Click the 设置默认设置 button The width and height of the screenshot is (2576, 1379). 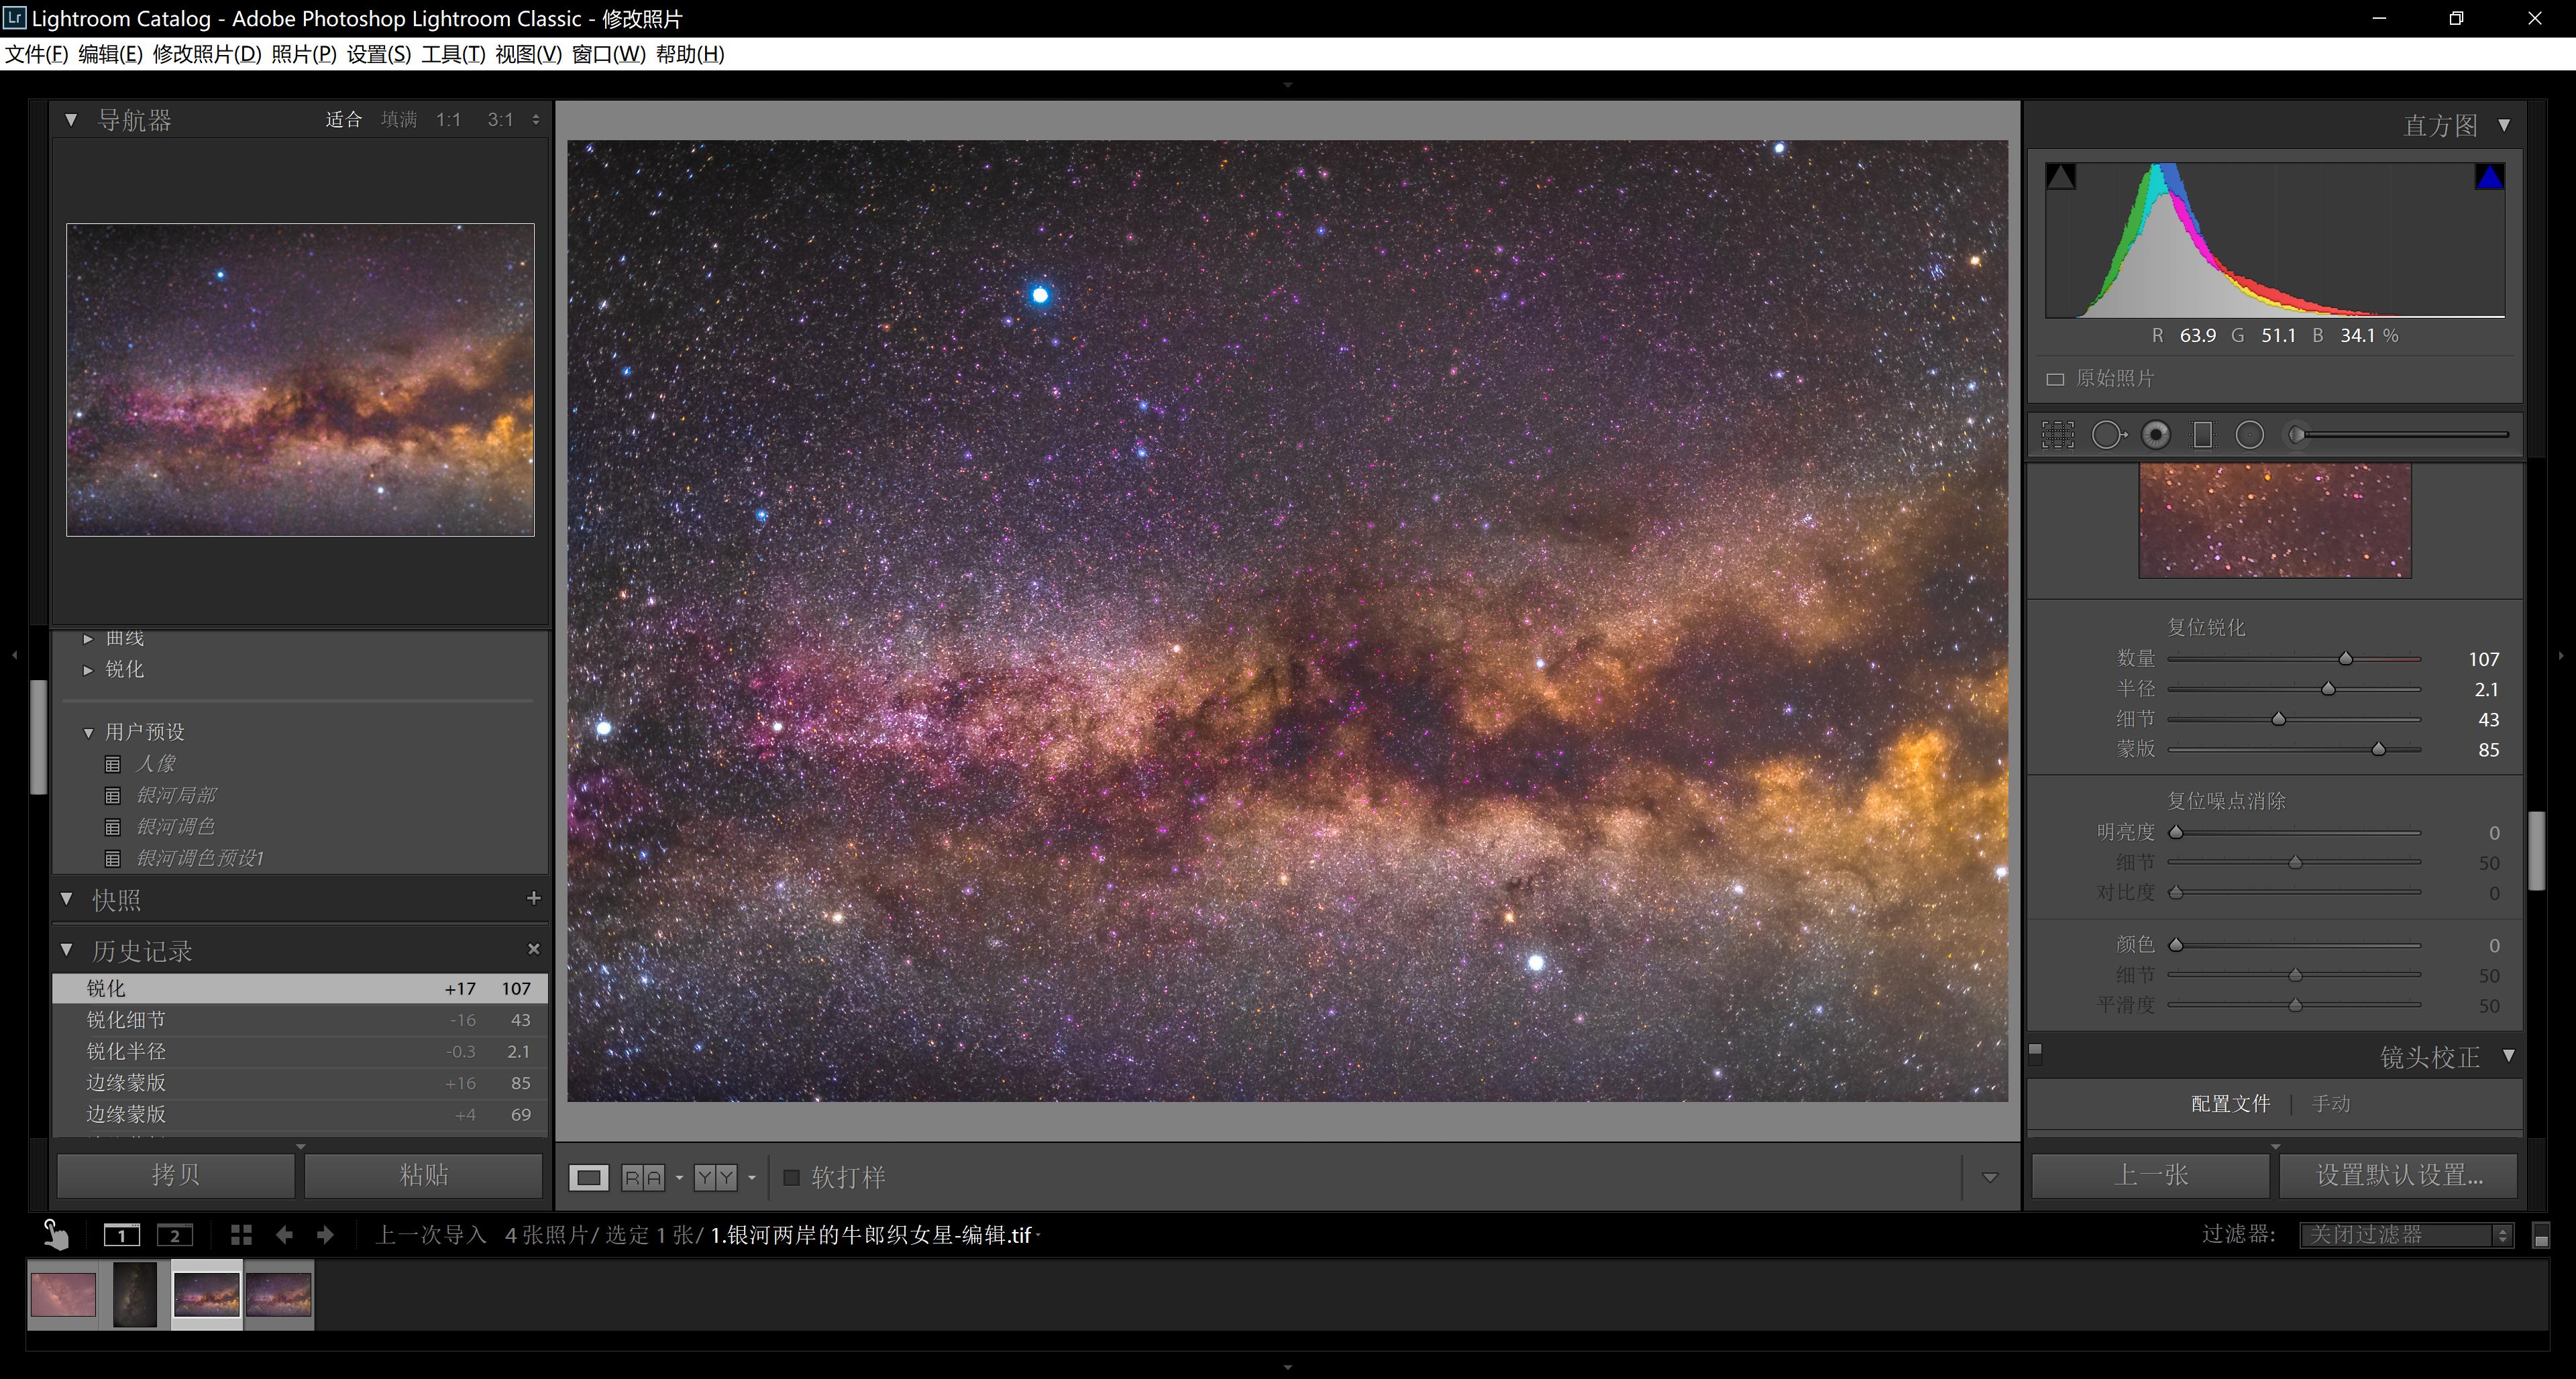pos(2398,1175)
